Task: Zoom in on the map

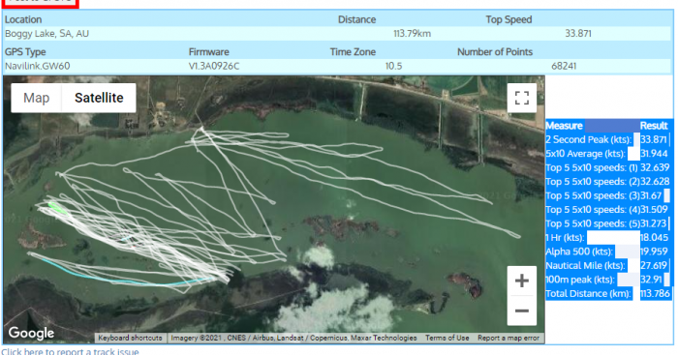Action: pyautogui.click(x=522, y=281)
